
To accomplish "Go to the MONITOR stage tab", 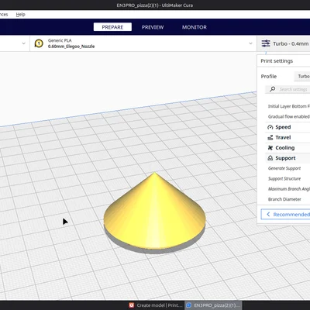I will [x=195, y=27].
